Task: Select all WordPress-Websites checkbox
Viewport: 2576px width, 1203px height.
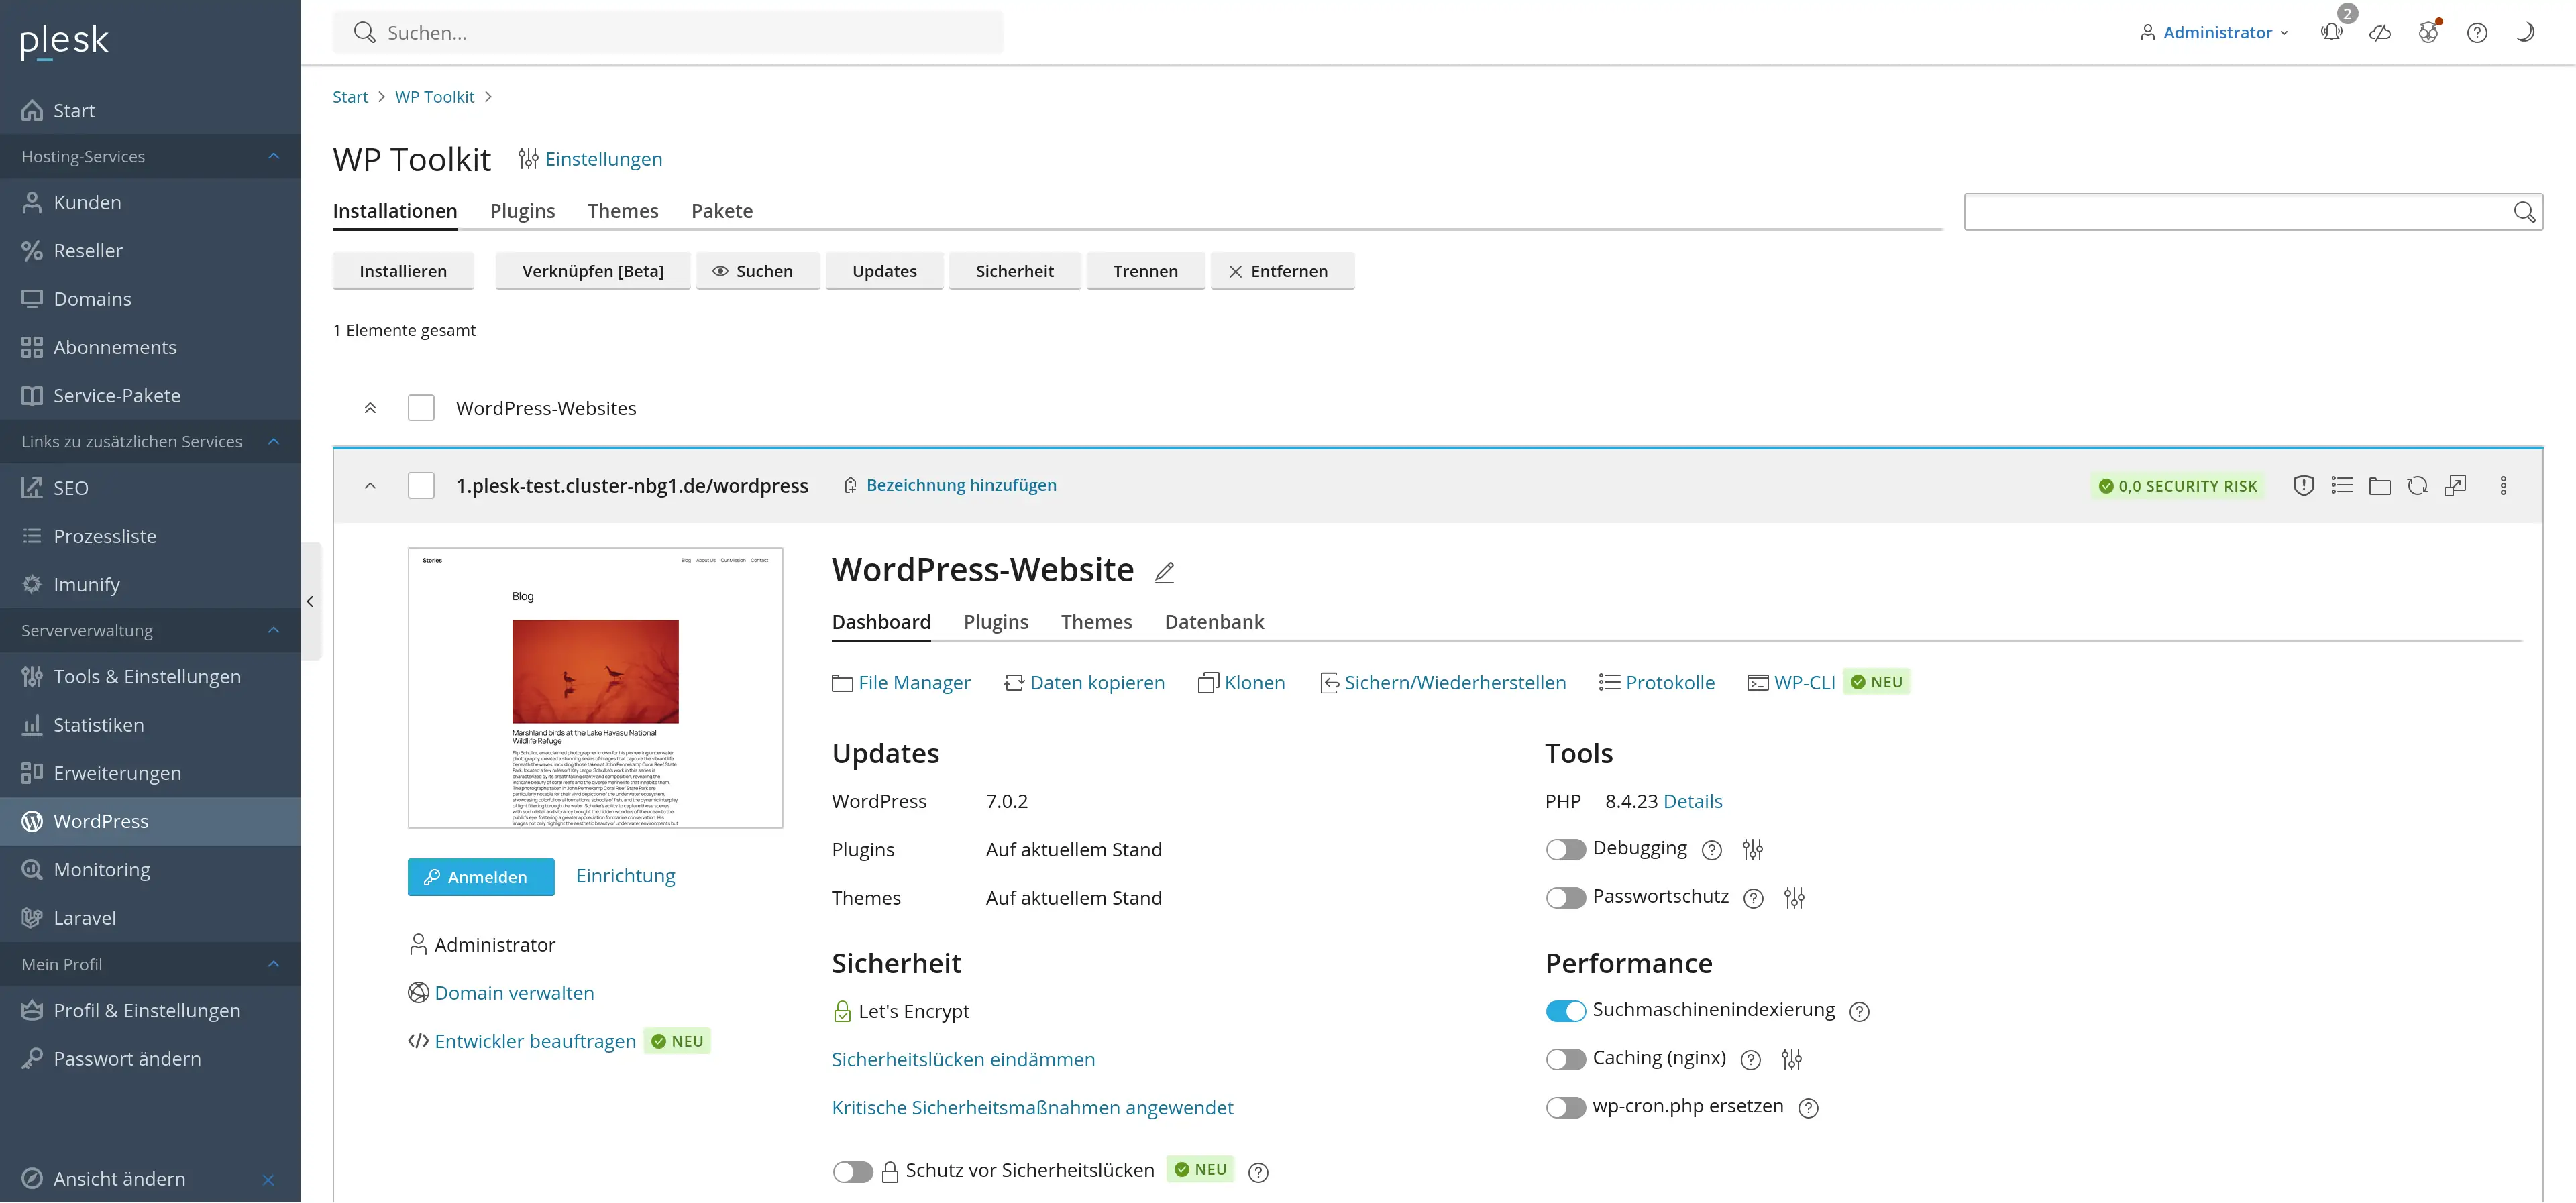Action: pos(421,408)
